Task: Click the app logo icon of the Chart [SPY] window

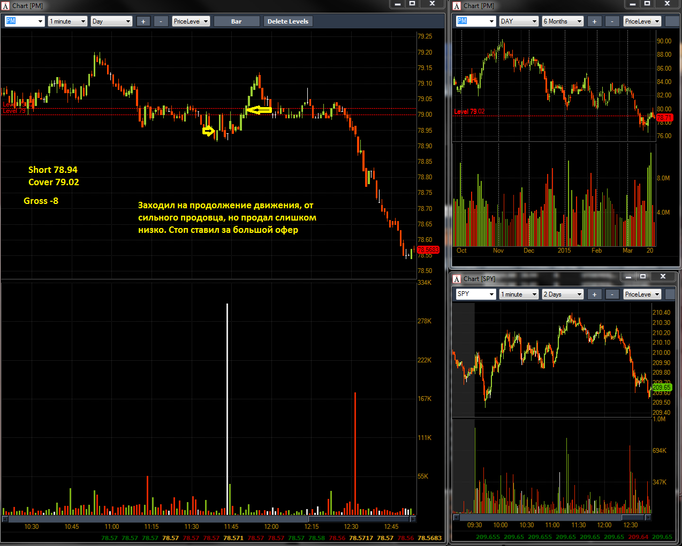Action: tap(457, 279)
